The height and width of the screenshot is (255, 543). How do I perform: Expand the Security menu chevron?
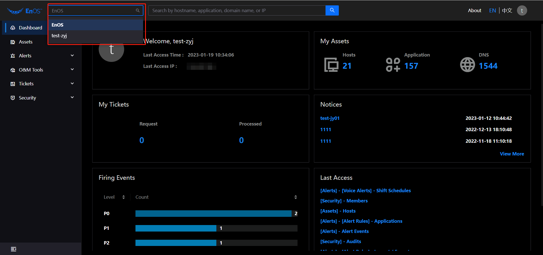(x=72, y=97)
